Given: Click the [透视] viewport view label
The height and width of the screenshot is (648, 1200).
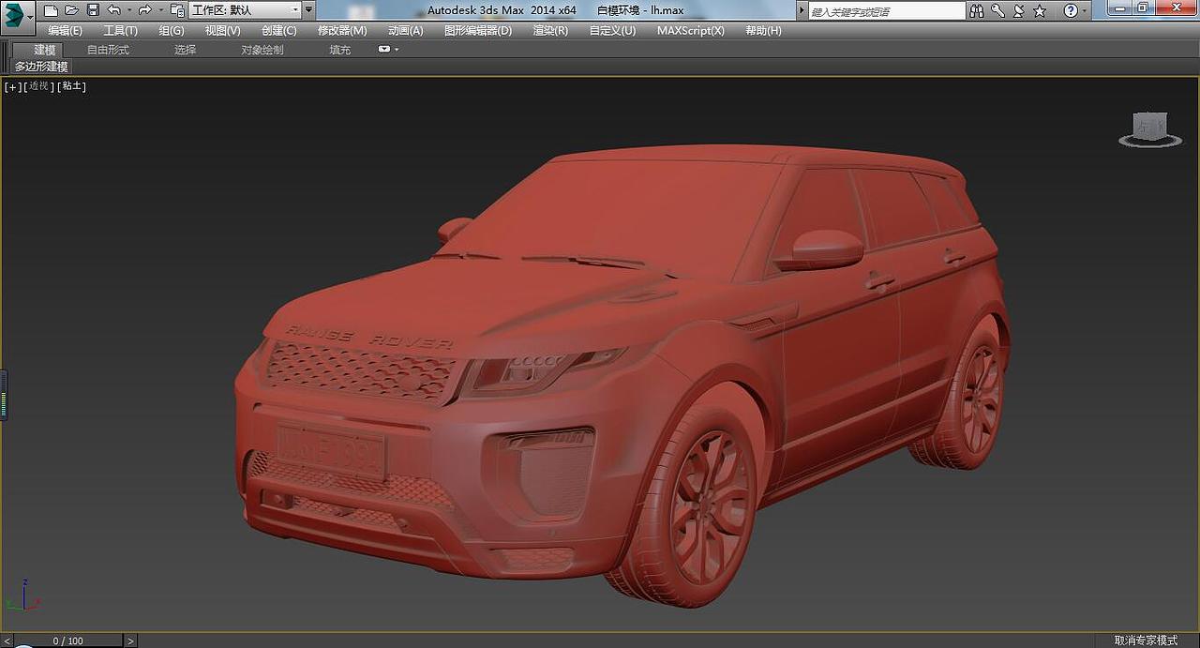Looking at the screenshot, I should (37, 86).
